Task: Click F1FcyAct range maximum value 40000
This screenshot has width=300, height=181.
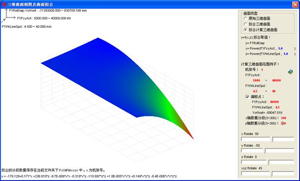Action: point(276,81)
